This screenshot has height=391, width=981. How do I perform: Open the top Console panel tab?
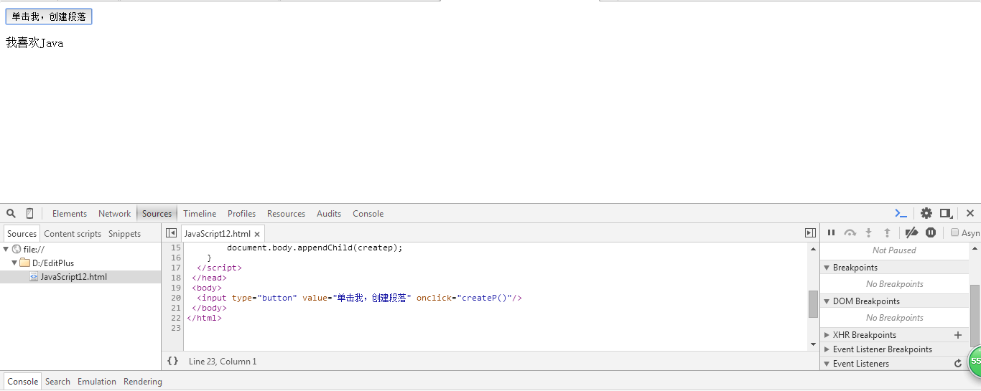(368, 214)
